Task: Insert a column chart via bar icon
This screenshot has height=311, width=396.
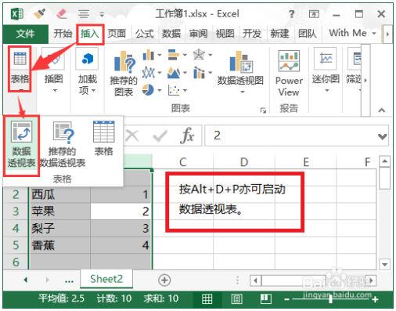Action: tap(149, 55)
